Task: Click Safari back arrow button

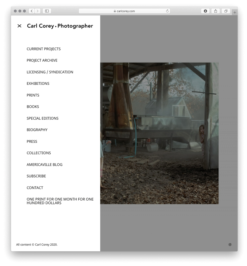Action: [x=32, y=11]
